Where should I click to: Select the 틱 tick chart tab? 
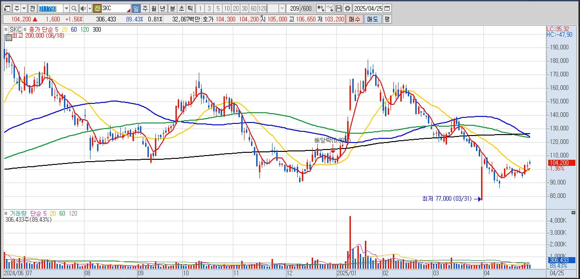[189, 8]
